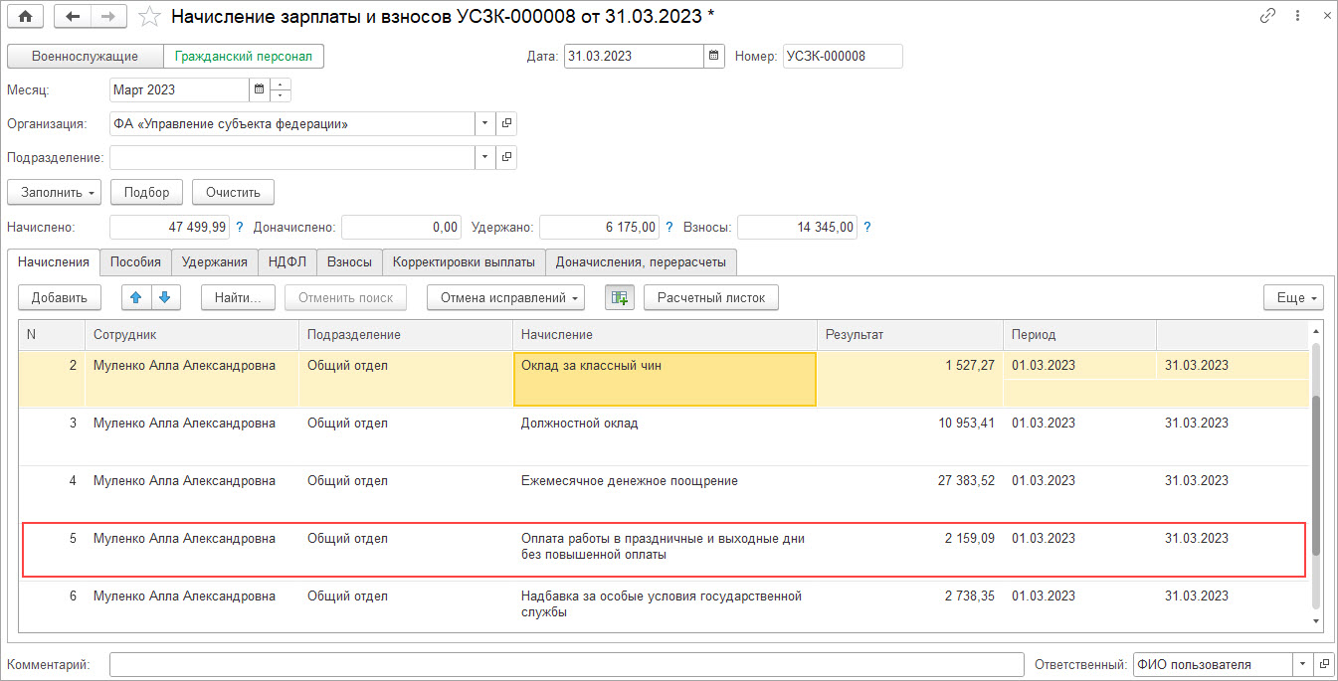Sort by the Сотрудник column header

(192, 335)
